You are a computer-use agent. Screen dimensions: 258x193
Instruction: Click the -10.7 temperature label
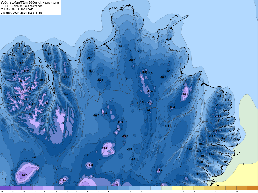[216, 131]
